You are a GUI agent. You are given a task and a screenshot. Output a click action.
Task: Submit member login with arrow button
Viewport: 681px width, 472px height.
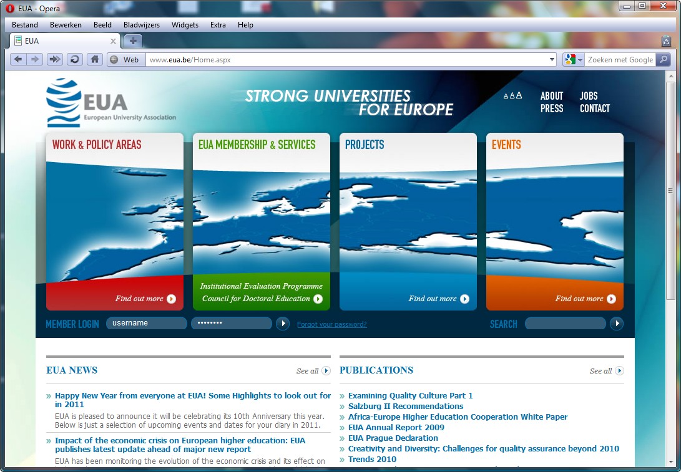[283, 324]
